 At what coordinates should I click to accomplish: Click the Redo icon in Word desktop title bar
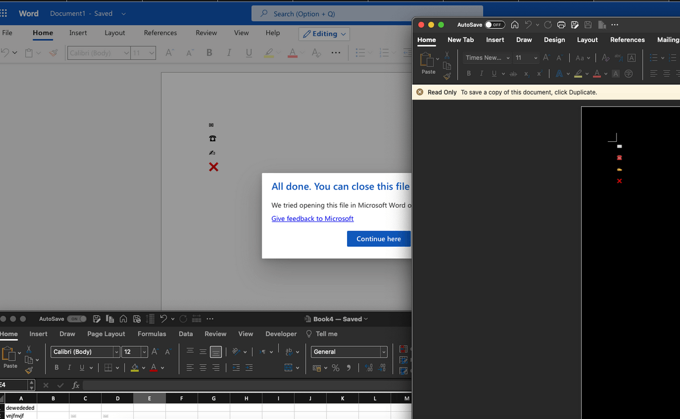tap(548, 25)
